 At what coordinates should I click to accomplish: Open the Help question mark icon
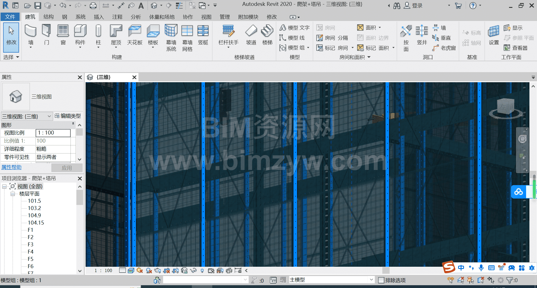(473, 5)
